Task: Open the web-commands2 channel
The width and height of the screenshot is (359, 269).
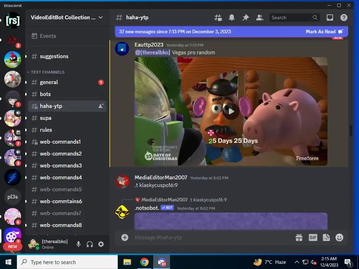Action: click(67, 154)
